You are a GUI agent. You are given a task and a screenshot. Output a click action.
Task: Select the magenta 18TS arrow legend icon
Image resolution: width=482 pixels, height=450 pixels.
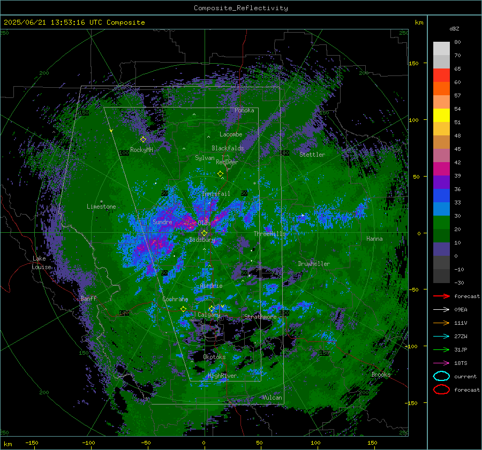point(441,363)
